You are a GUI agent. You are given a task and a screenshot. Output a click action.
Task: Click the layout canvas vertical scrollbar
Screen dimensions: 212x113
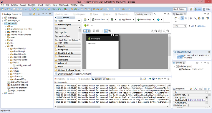coord(169,47)
